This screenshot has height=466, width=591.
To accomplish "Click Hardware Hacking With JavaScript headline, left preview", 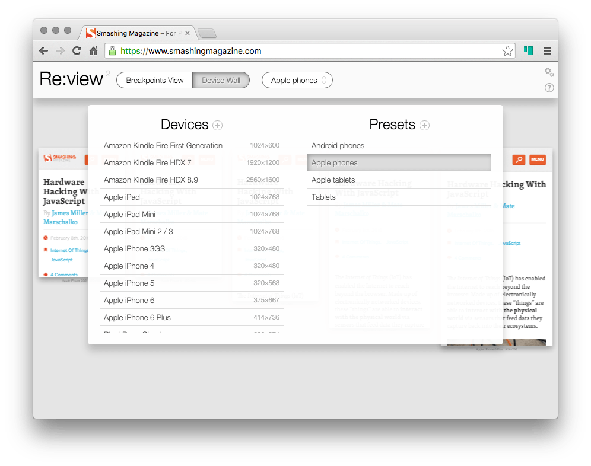I will pyautogui.click(x=66, y=191).
